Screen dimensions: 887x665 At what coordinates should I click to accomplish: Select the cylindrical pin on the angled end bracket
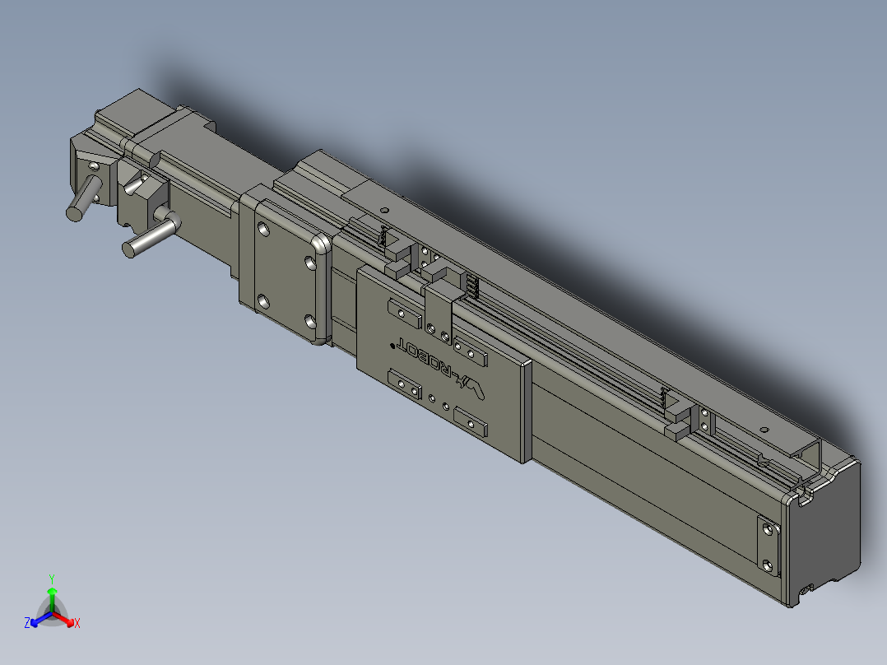click(x=84, y=198)
